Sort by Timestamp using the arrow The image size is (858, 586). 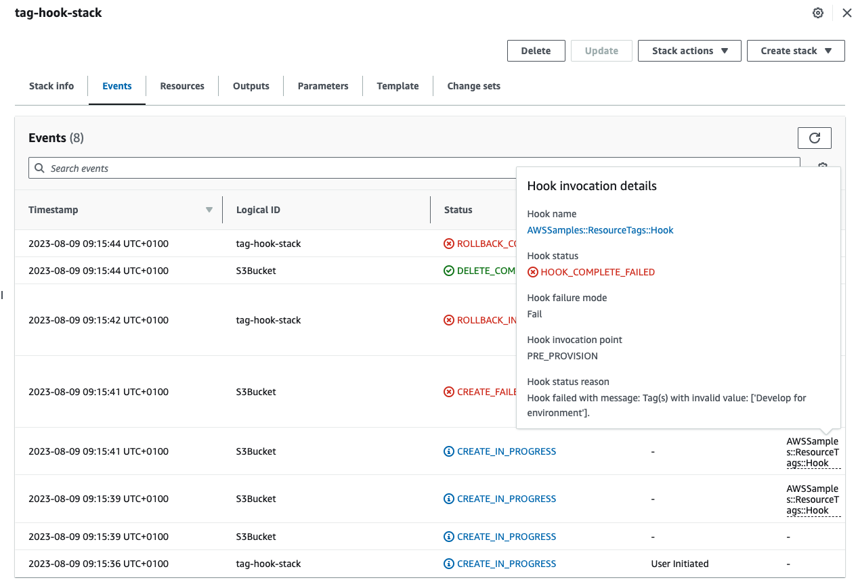(x=209, y=210)
